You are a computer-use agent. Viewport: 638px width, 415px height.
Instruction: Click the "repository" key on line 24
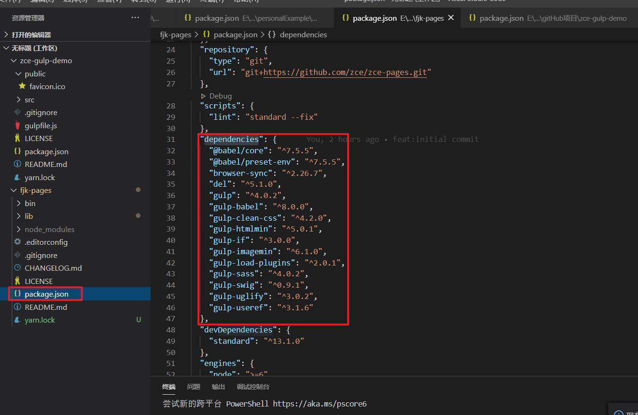(227, 50)
